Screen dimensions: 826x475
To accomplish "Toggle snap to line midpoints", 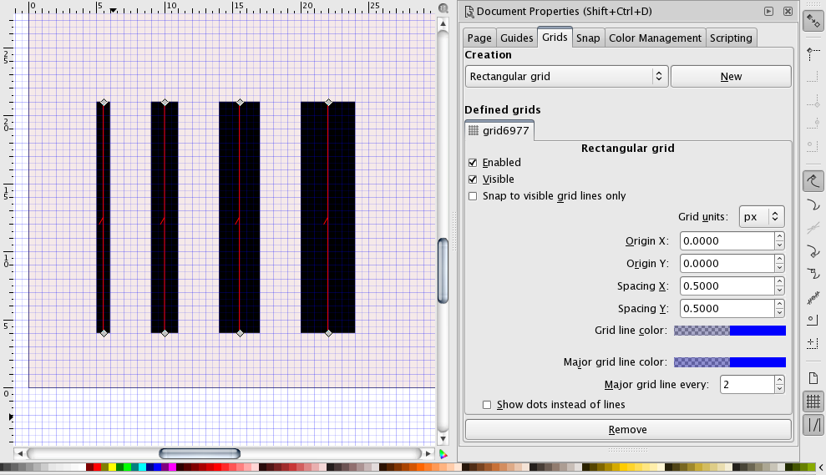I will pyautogui.click(x=813, y=297).
